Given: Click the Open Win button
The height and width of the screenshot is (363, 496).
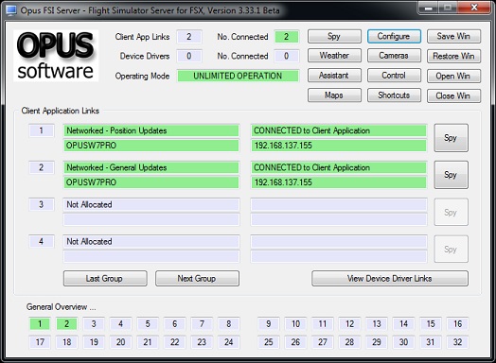Looking at the screenshot, I should (x=453, y=77).
